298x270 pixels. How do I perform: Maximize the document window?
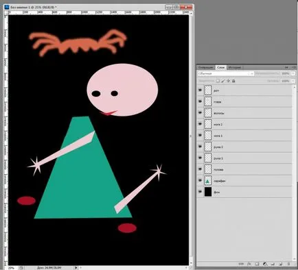point(176,8)
